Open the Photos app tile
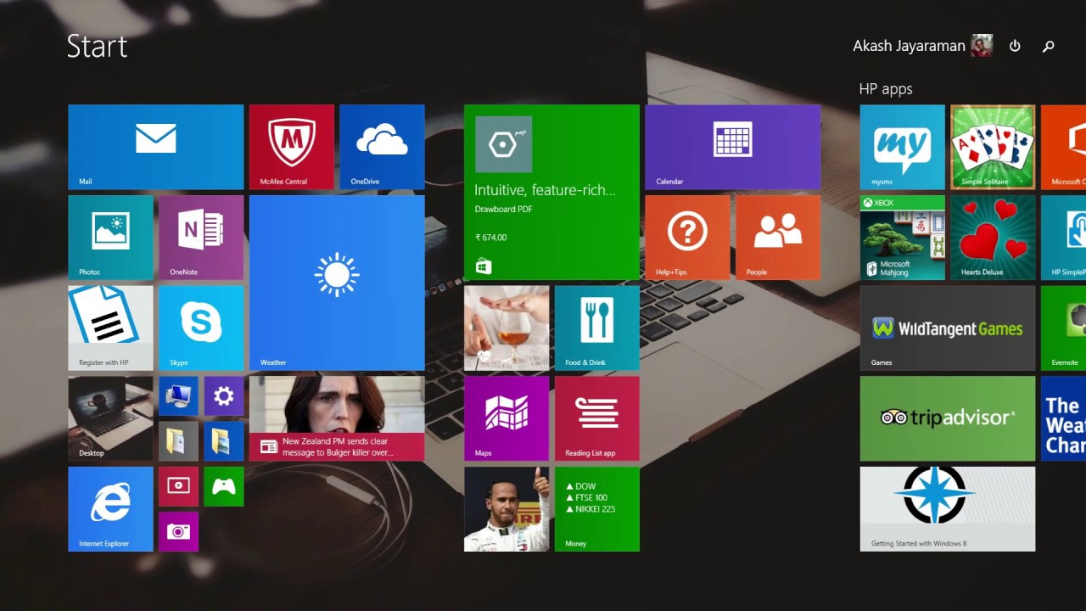The height and width of the screenshot is (611, 1086). 110,238
